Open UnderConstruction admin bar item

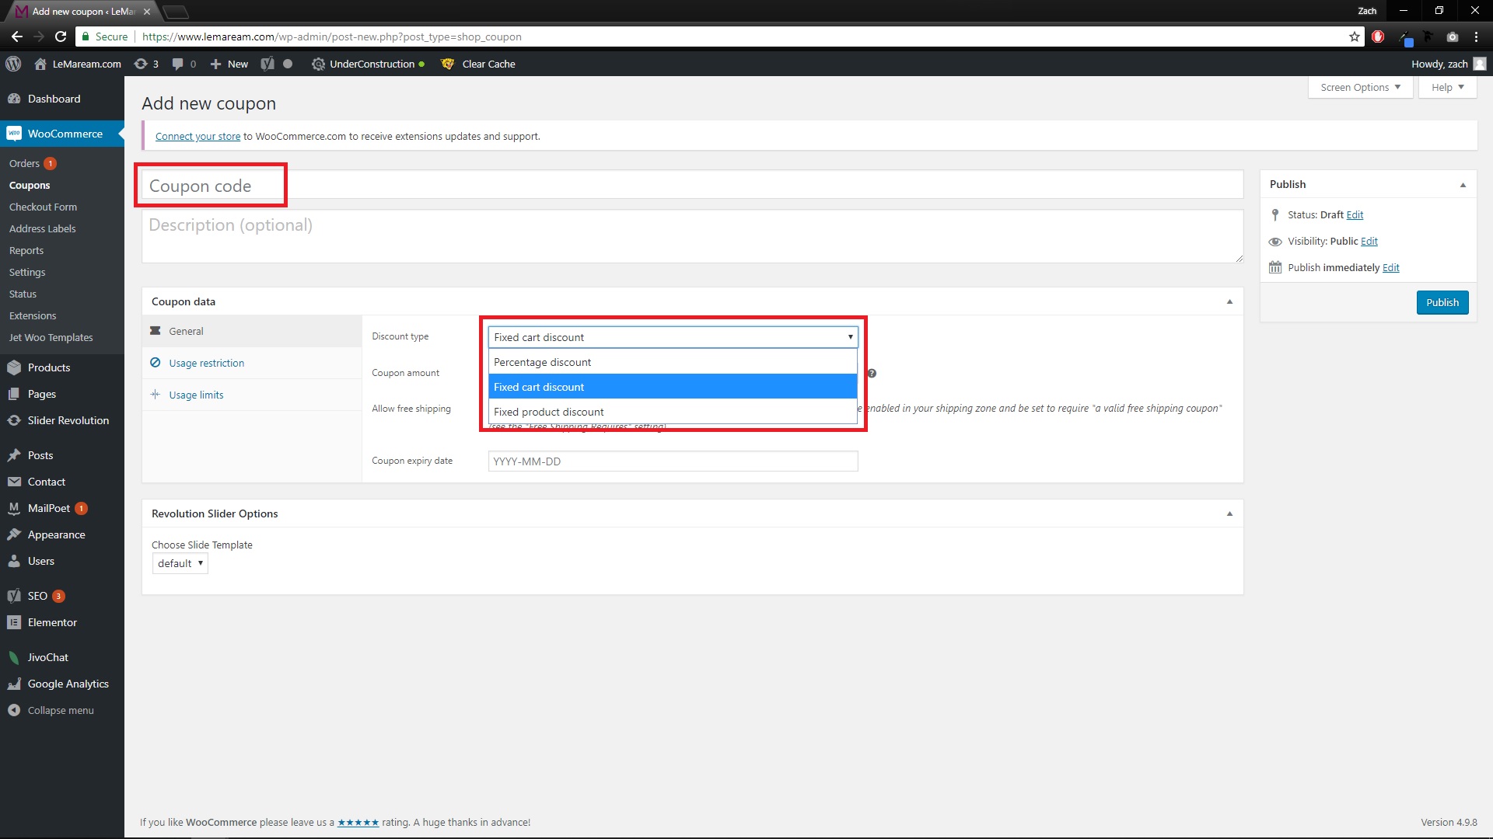[368, 64]
